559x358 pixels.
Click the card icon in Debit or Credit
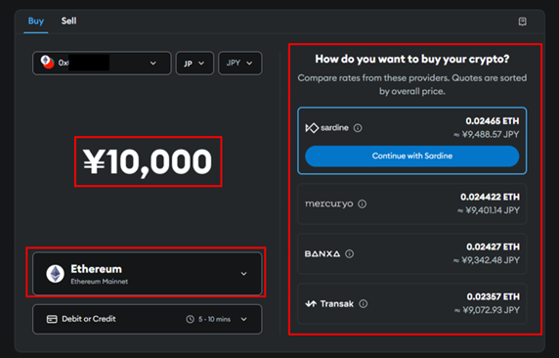52,319
